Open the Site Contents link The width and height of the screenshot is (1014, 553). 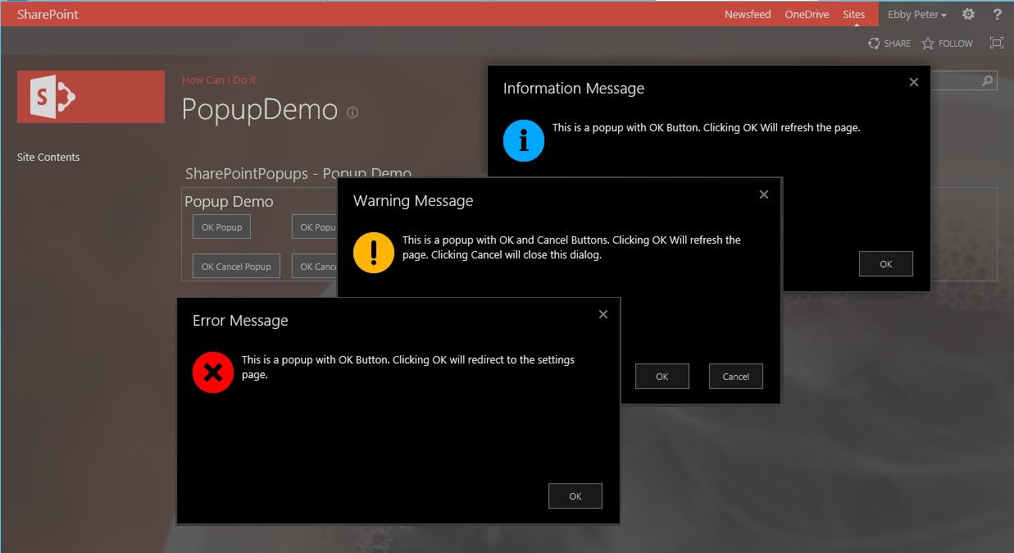(x=48, y=157)
